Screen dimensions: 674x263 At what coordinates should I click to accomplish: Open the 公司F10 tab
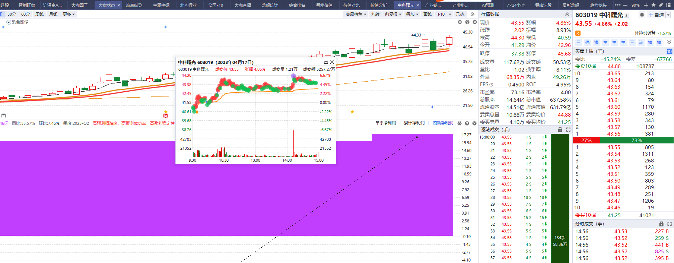pyautogui.click(x=216, y=5)
